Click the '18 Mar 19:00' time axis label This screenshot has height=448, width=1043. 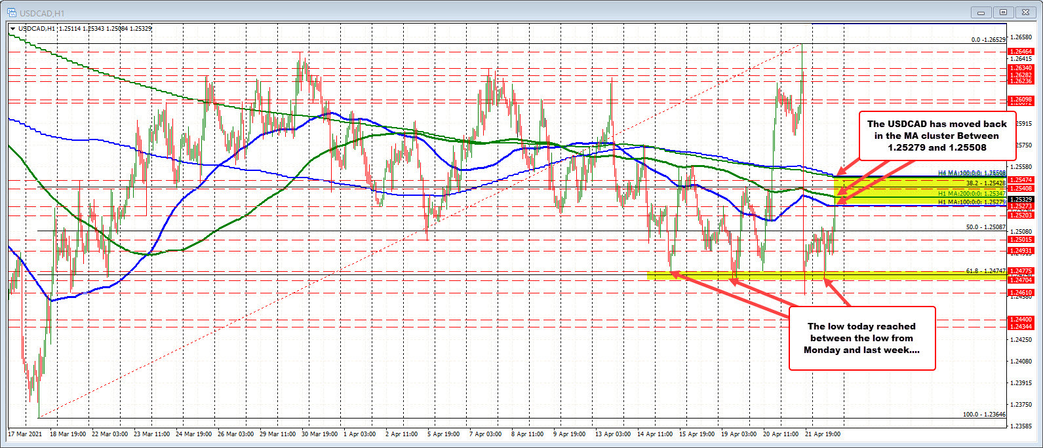[x=68, y=434]
